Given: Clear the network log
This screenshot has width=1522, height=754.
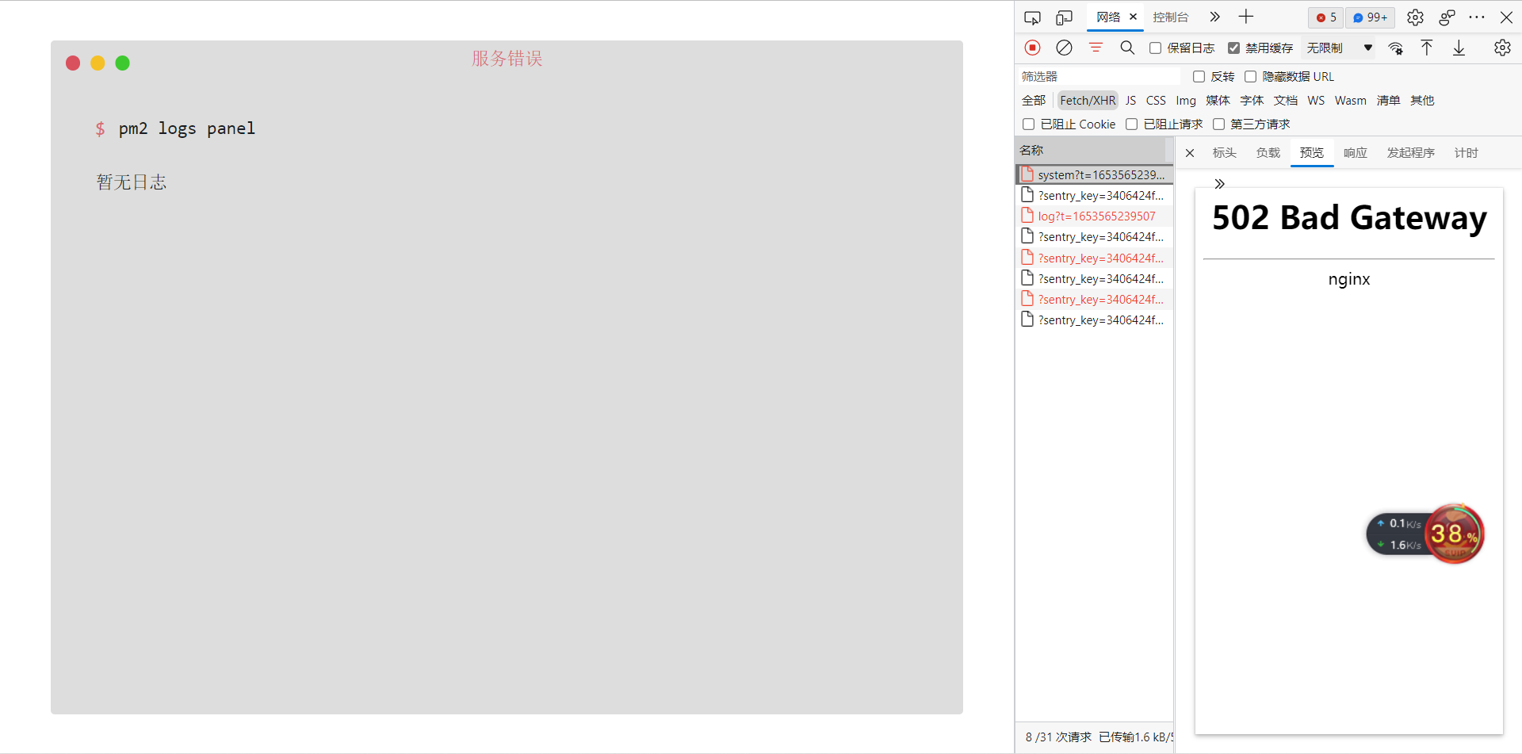Looking at the screenshot, I should [1064, 48].
